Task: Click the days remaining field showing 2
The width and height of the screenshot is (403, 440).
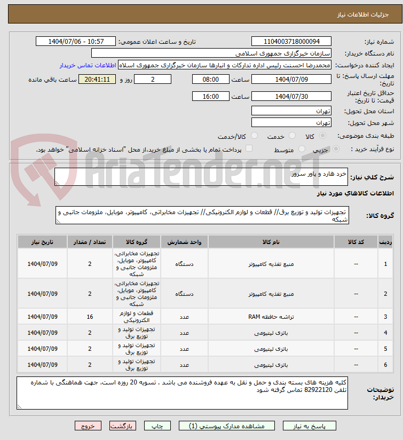Action: tap(153, 80)
